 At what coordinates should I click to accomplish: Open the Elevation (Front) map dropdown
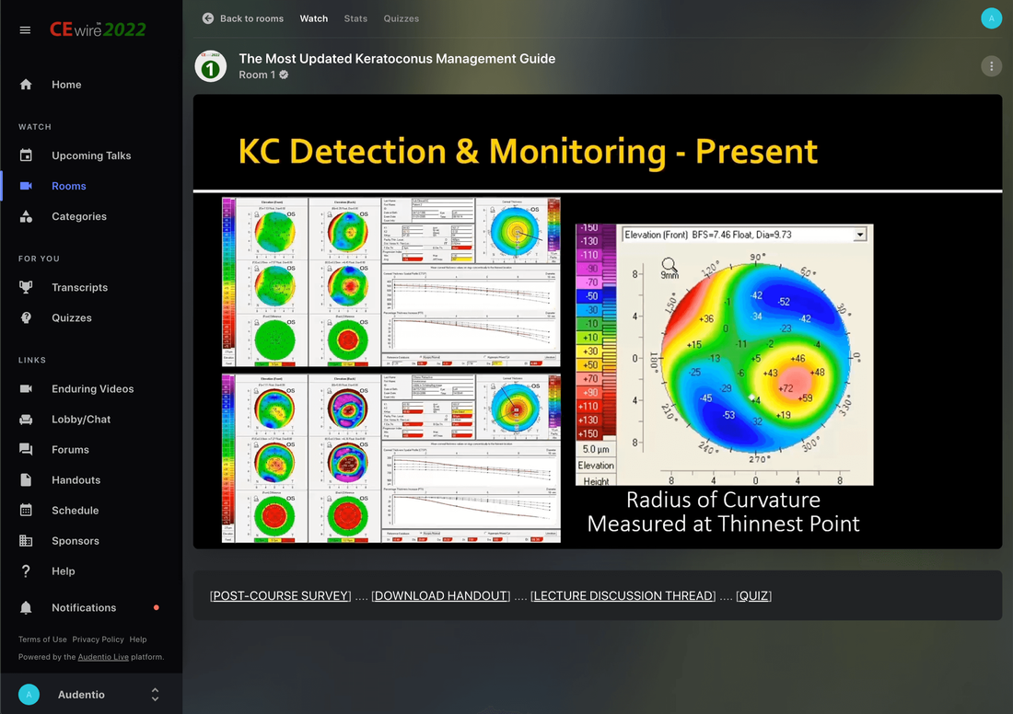click(859, 235)
